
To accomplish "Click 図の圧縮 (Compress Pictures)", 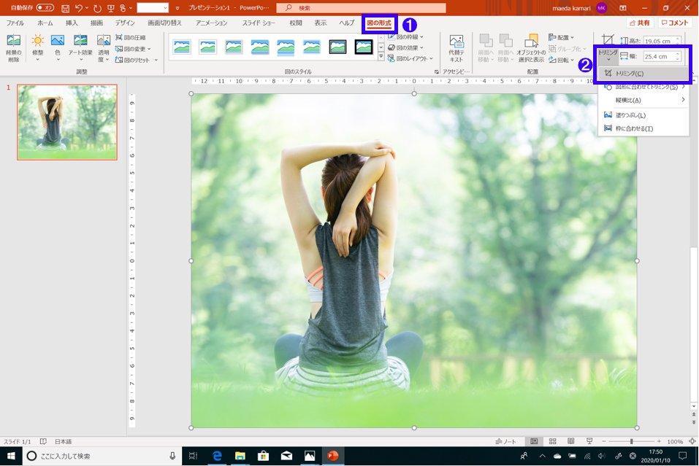I will click(131, 37).
